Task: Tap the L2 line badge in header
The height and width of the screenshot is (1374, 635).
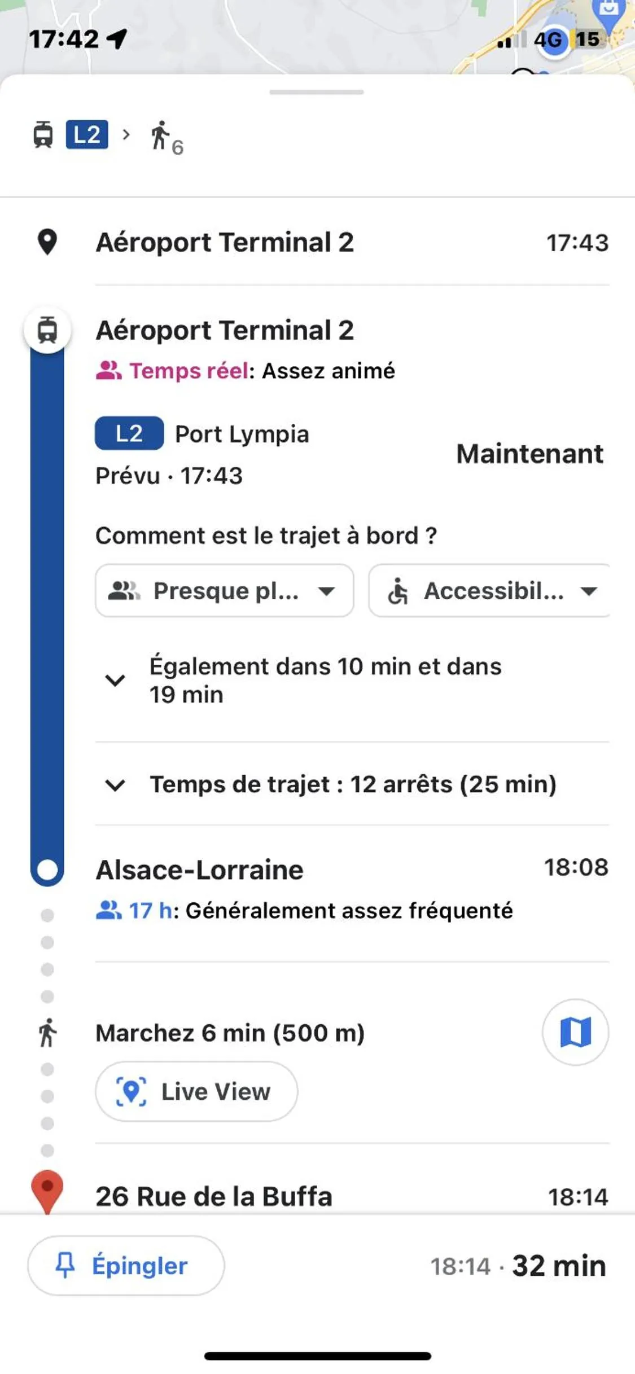Action: tap(87, 135)
